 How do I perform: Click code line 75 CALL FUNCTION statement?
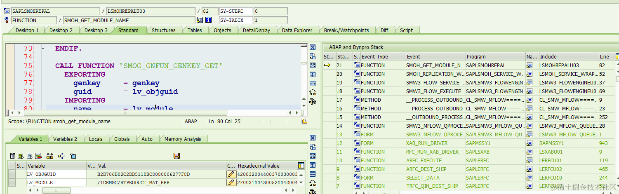[x=139, y=65]
